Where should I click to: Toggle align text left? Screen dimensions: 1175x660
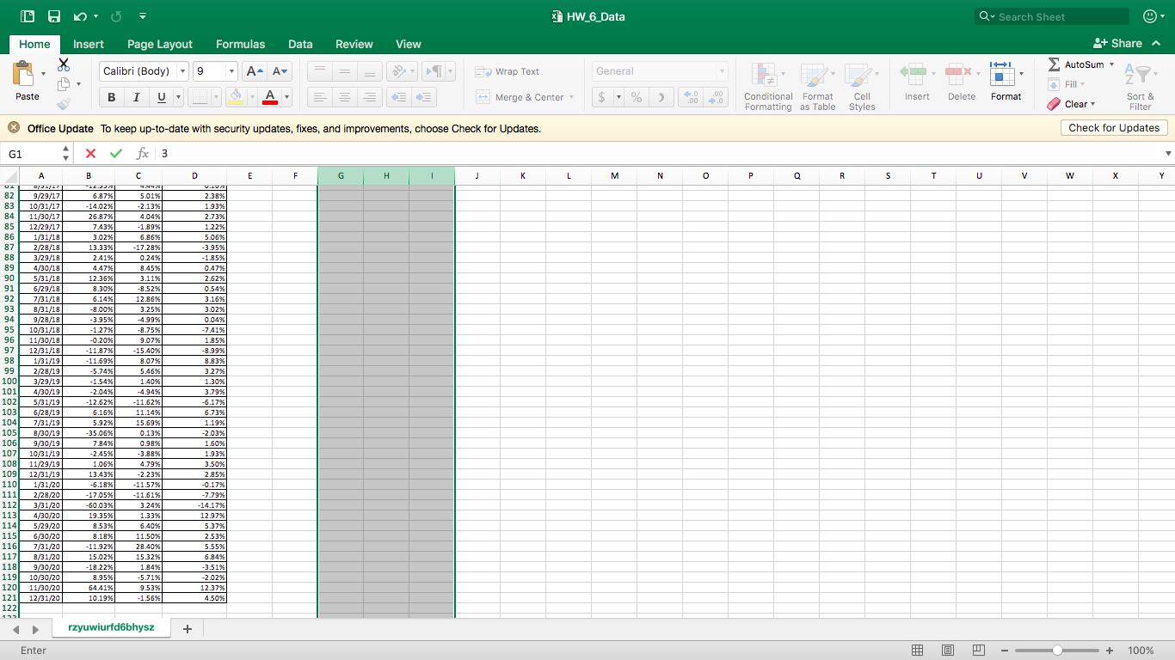coord(319,97)
